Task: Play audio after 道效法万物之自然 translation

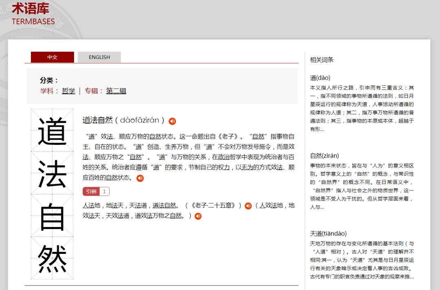Action: [198, 216]
